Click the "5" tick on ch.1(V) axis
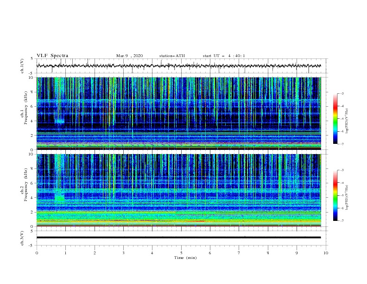367x284 pixels. click(x=32, y=59)
